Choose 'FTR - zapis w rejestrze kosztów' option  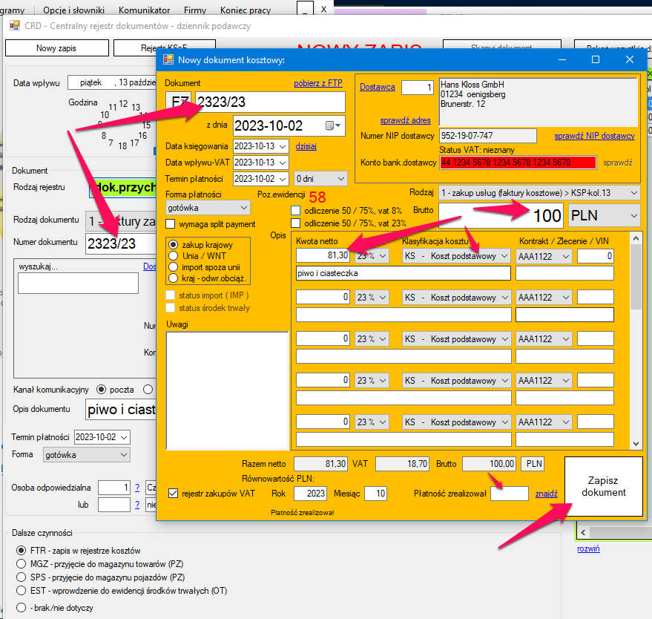tap(21, 551)
